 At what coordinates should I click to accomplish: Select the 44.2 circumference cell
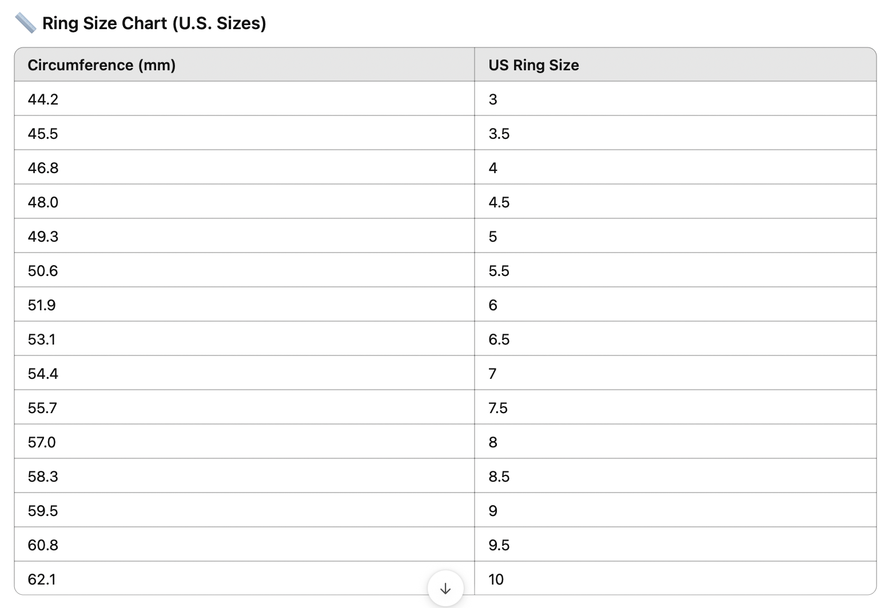(43, 99)
